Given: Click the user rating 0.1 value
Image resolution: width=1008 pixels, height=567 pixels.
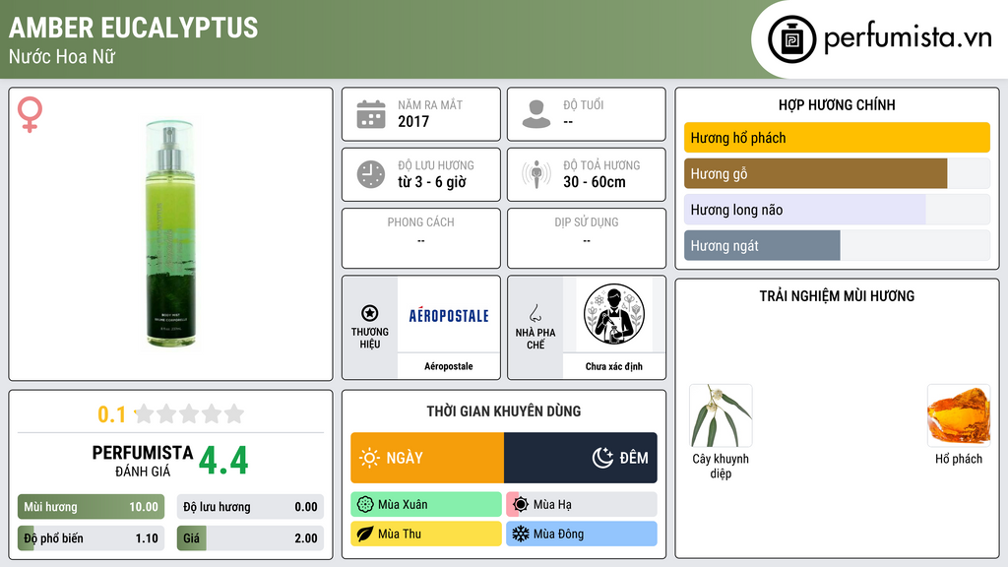Looking at the screenshot, I should 111,414.
